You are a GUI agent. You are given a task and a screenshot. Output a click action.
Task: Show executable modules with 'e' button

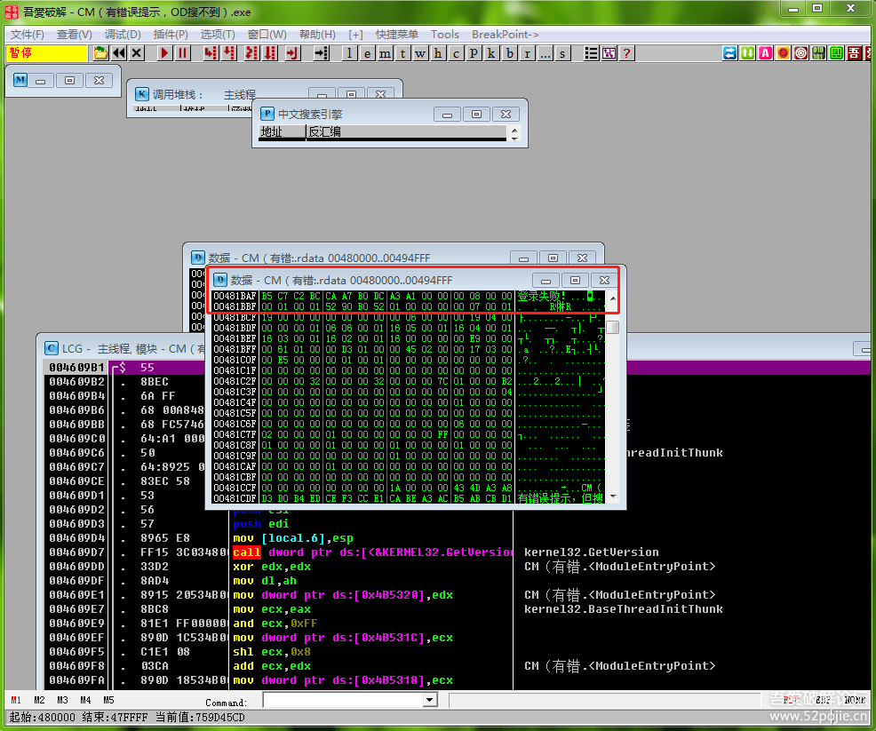(367, 53)
